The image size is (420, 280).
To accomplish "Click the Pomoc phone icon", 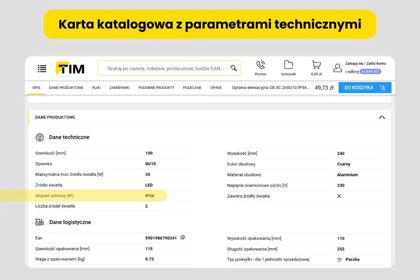I will 260,65.
